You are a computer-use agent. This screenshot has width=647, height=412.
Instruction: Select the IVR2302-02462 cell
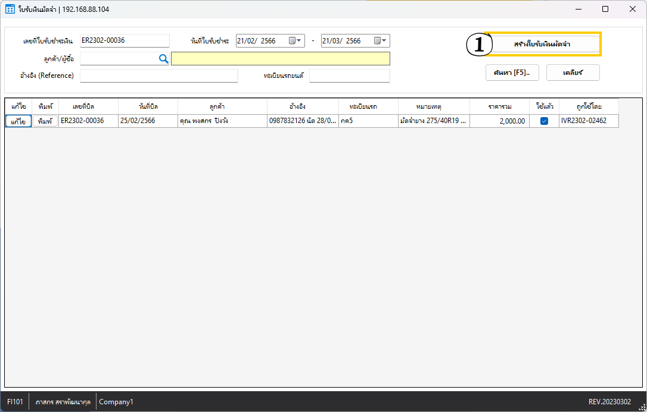click(x=588, y=121)
